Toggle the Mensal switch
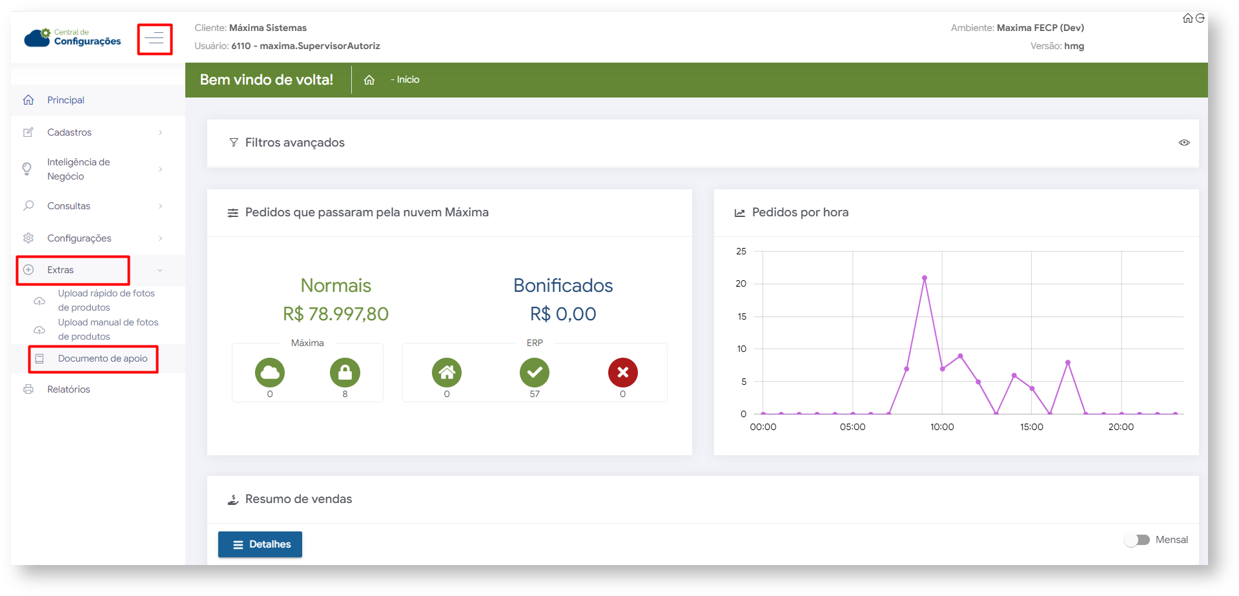This screenshot has width=1239, height=596. click(1138, 540)
